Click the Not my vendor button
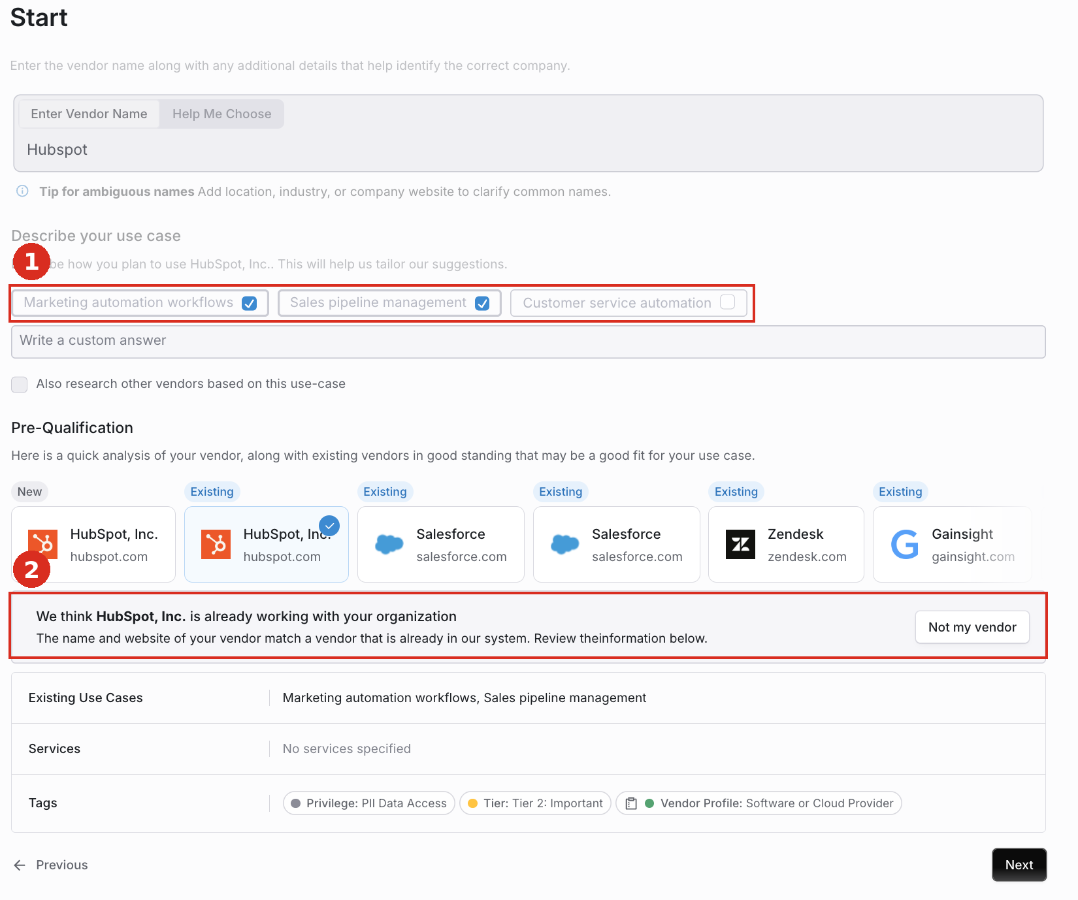Viewport: 1078px width, 900px height. (x=972, y=627)
